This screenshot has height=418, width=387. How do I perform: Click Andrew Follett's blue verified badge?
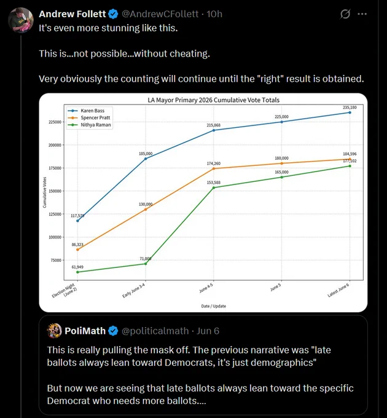pyautogui.click(x=113, y=14)
